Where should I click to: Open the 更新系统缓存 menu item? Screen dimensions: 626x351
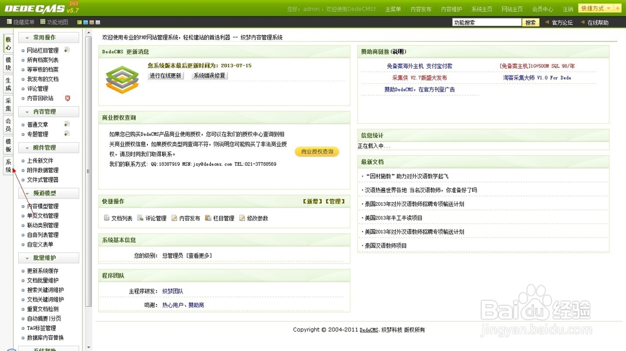(43, 270)
